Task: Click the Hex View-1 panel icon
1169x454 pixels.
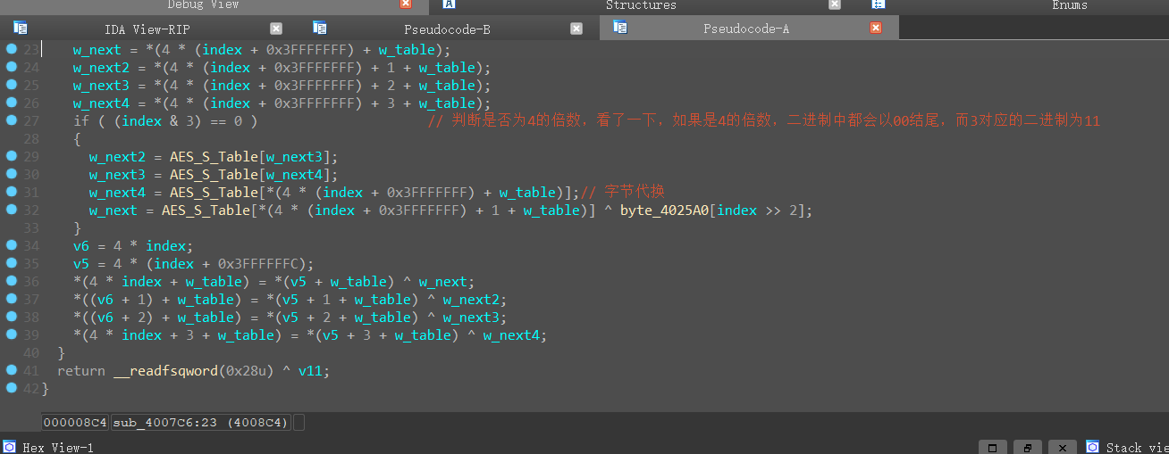Action: pos(9,447)
